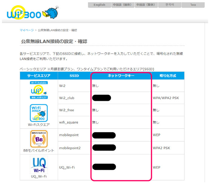The image size is (212, 184).
Task: Click the BB Mobile Point logo
Action: tap(39, 139)
